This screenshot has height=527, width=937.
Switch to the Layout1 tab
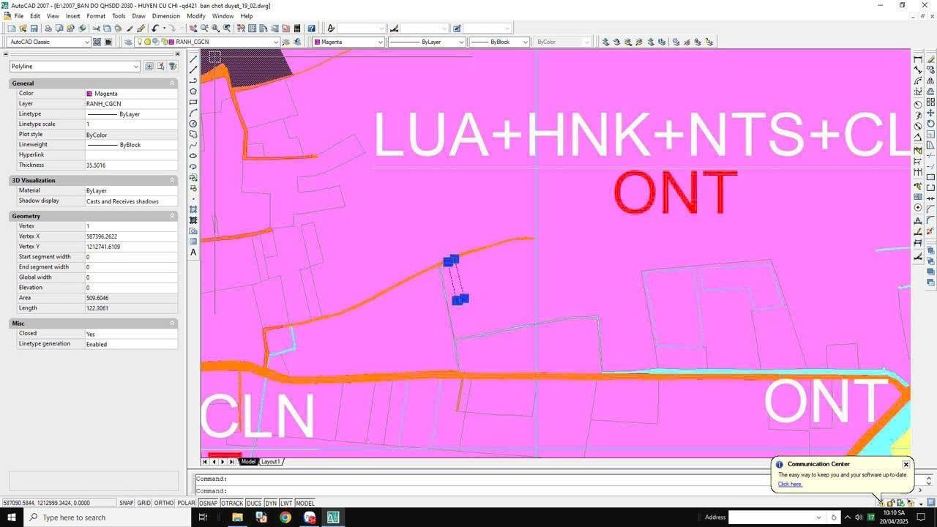point(270,461)
